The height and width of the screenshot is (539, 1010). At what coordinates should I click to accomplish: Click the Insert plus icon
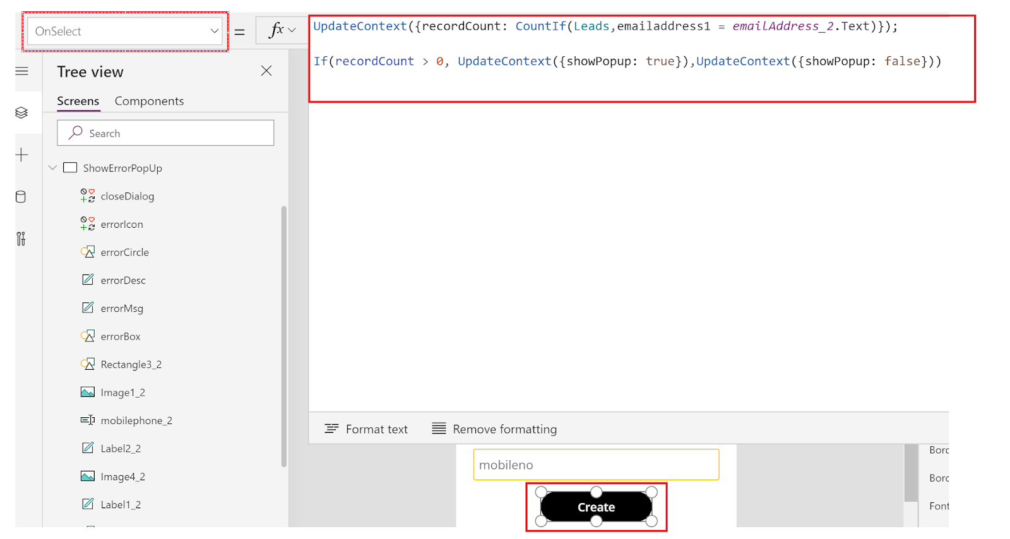pos(21,155)
